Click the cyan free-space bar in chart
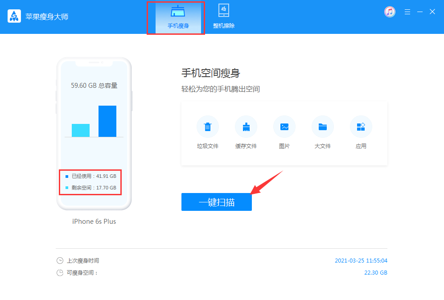 pyautogui.click(x=81, y=131)
